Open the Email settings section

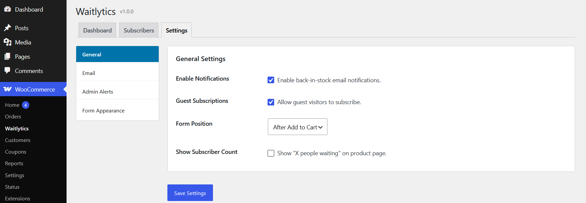point(117,73)
